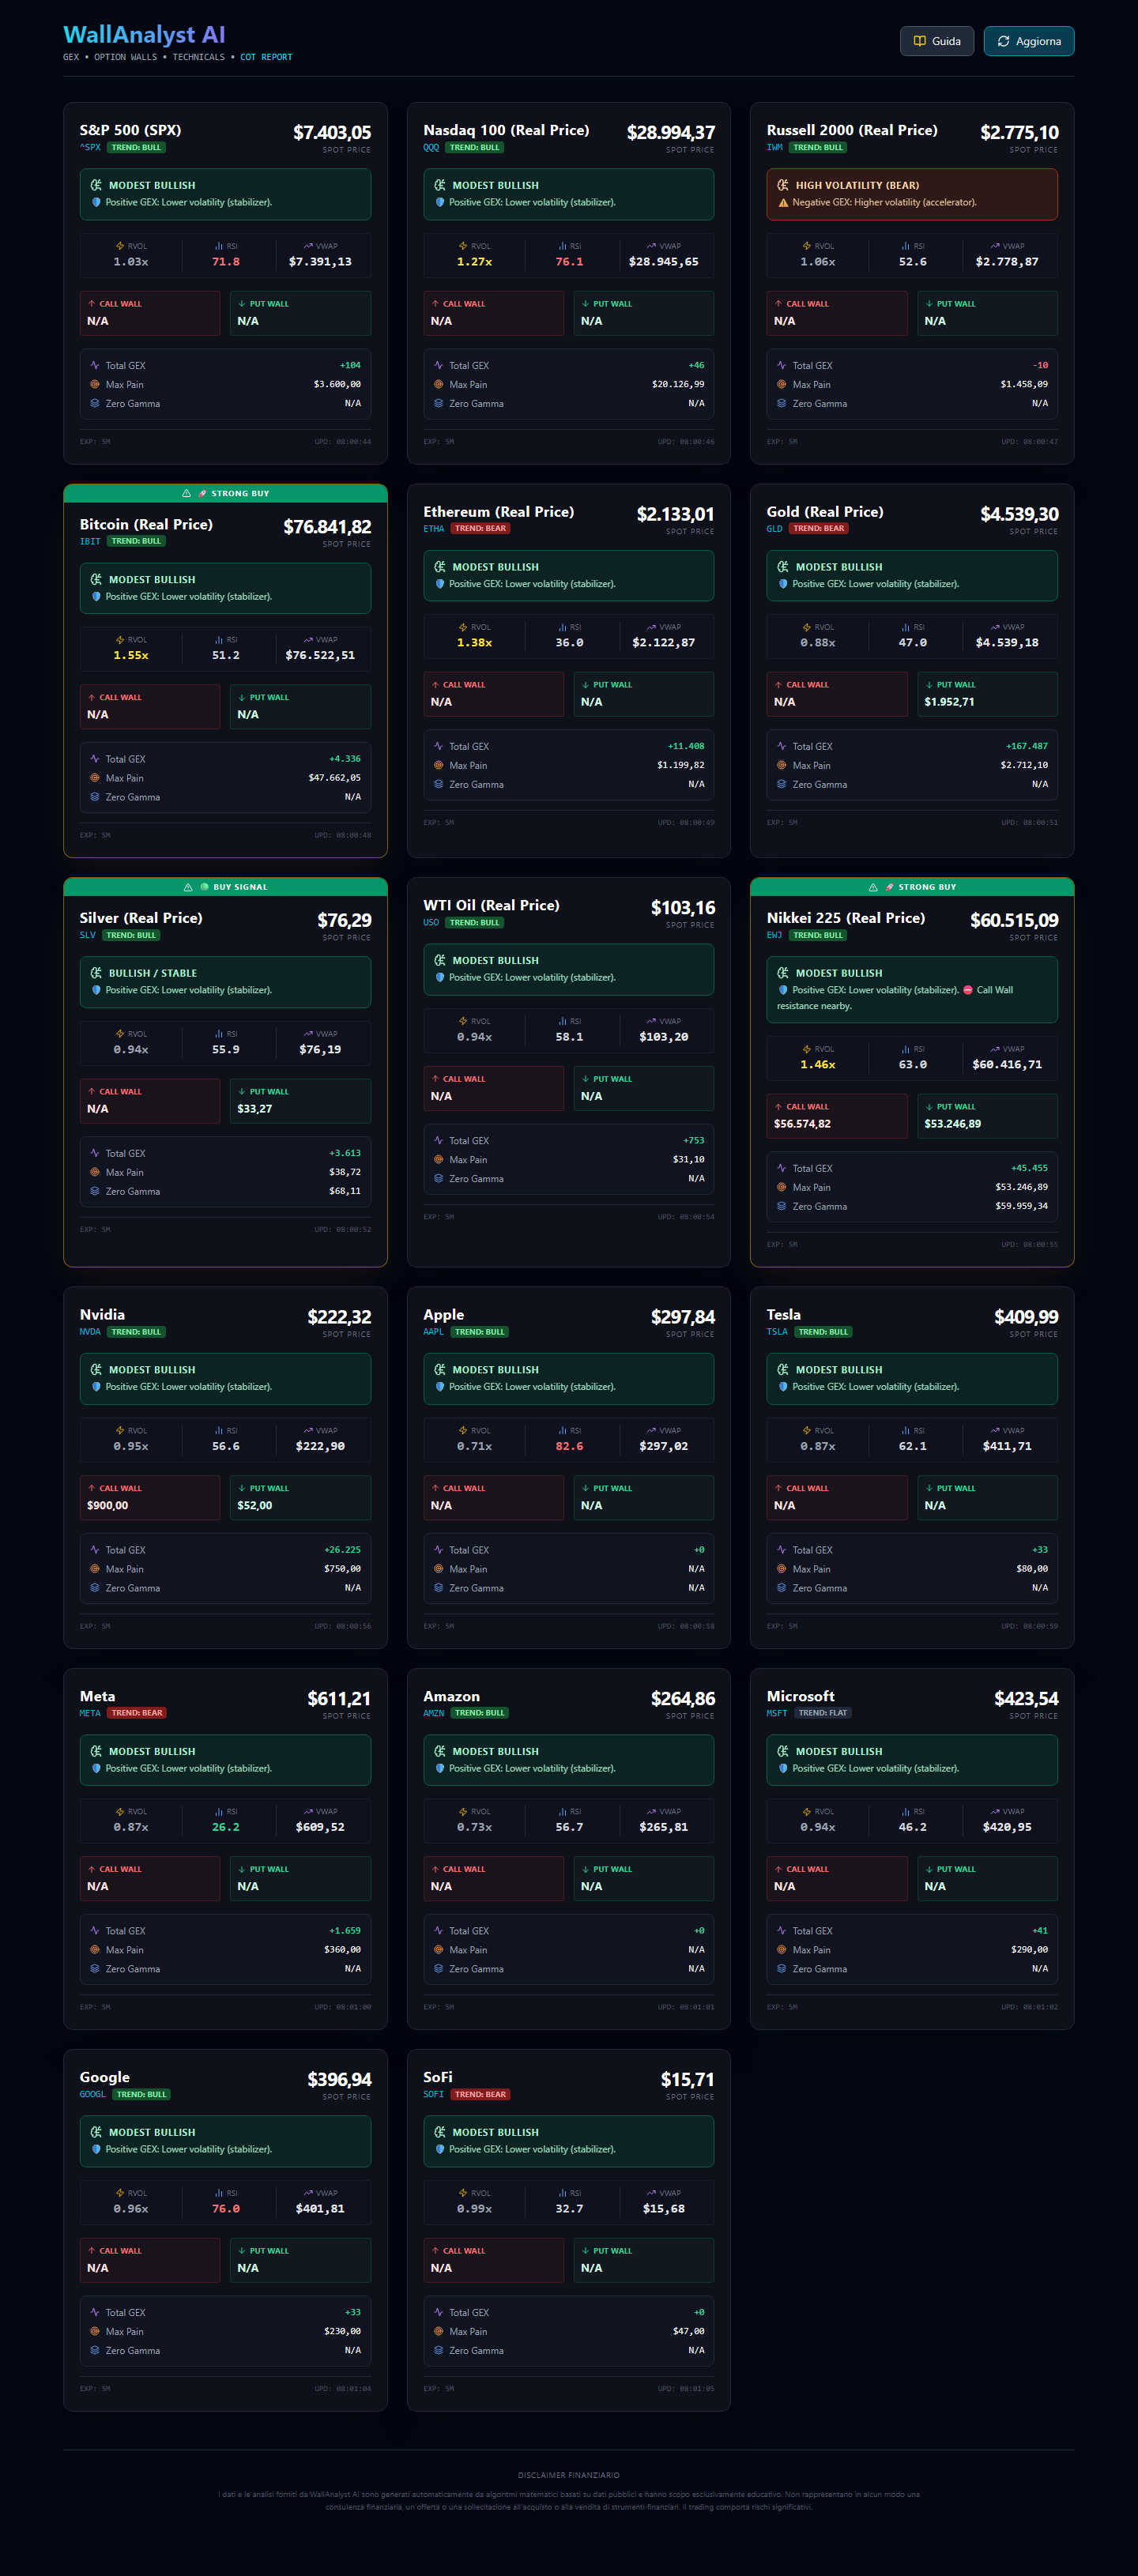
Task: Click the Zero Gamma layers icon in Nasdaq 100 card
Action: click(438, 403)
